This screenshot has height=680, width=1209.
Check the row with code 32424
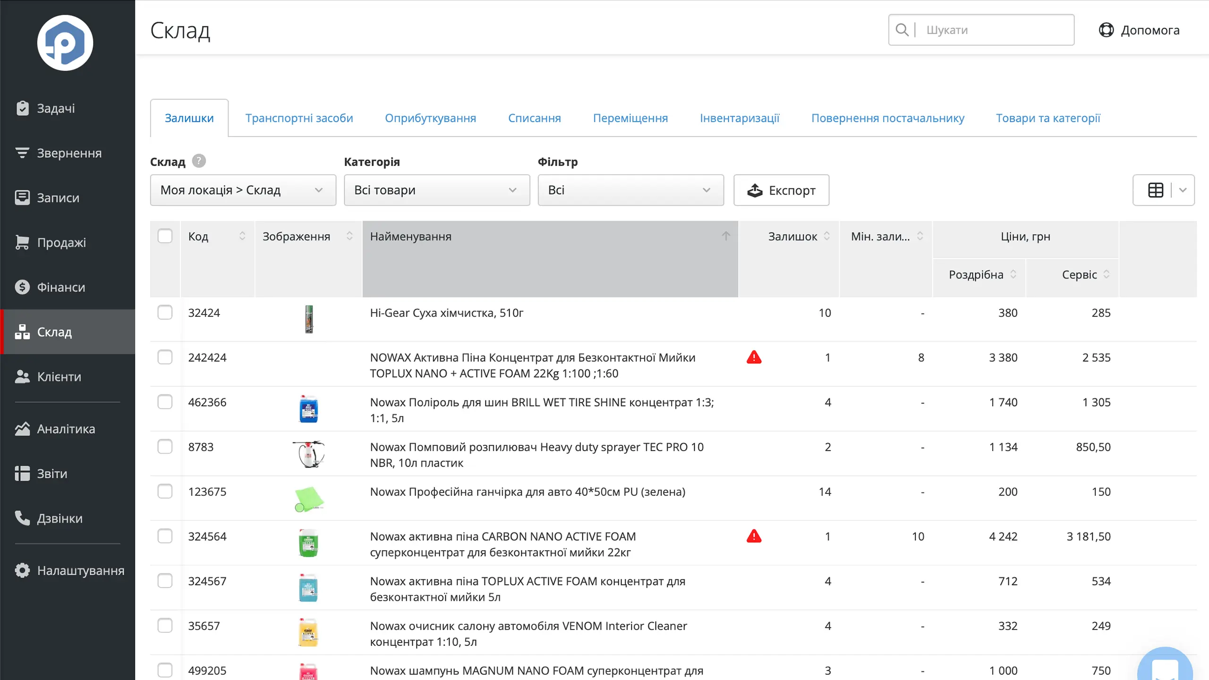coord(165,313)
